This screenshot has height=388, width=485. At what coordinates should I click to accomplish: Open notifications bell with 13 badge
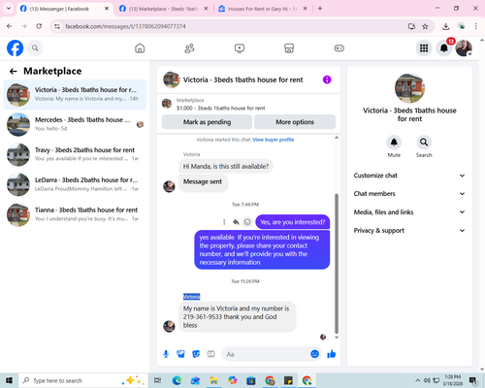(x=444, y=48)
